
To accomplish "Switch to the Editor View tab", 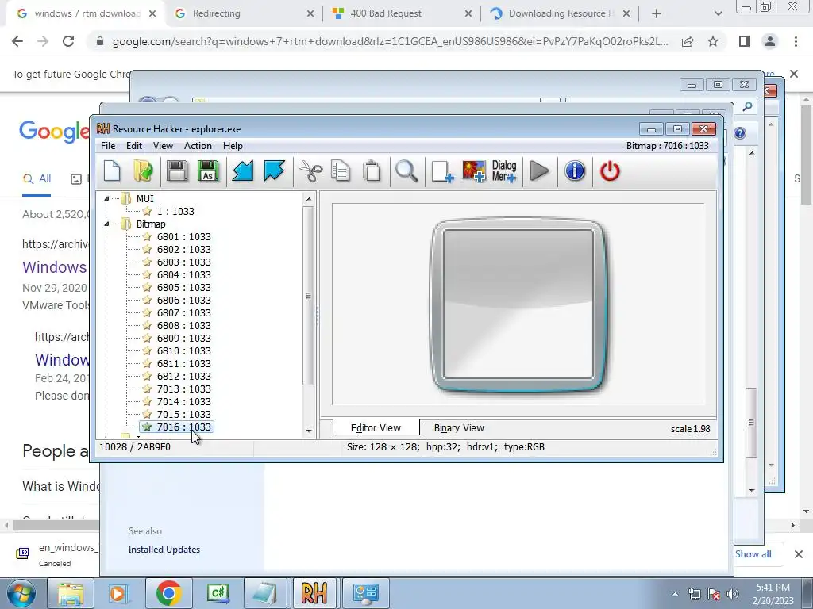I will tap(376, 428).
